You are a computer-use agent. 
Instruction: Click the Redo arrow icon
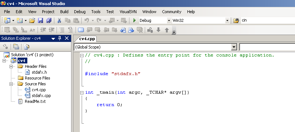[99, 20]
